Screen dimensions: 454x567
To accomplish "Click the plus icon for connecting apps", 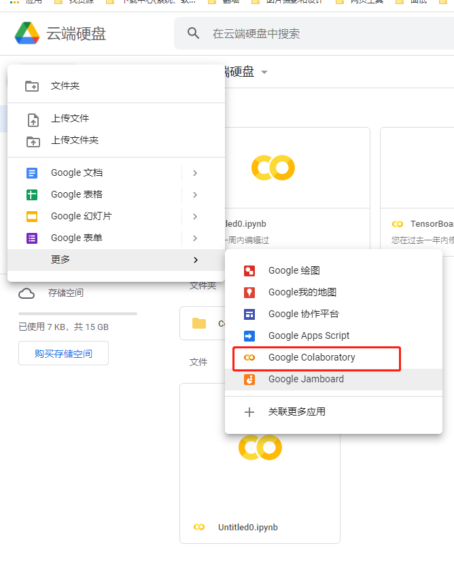I will click(249, 412).
